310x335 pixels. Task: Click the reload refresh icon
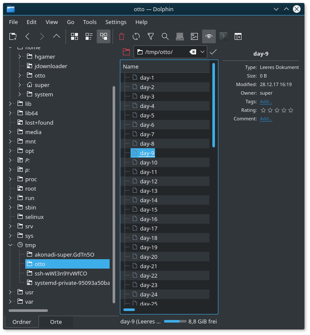tap(136, 36)
